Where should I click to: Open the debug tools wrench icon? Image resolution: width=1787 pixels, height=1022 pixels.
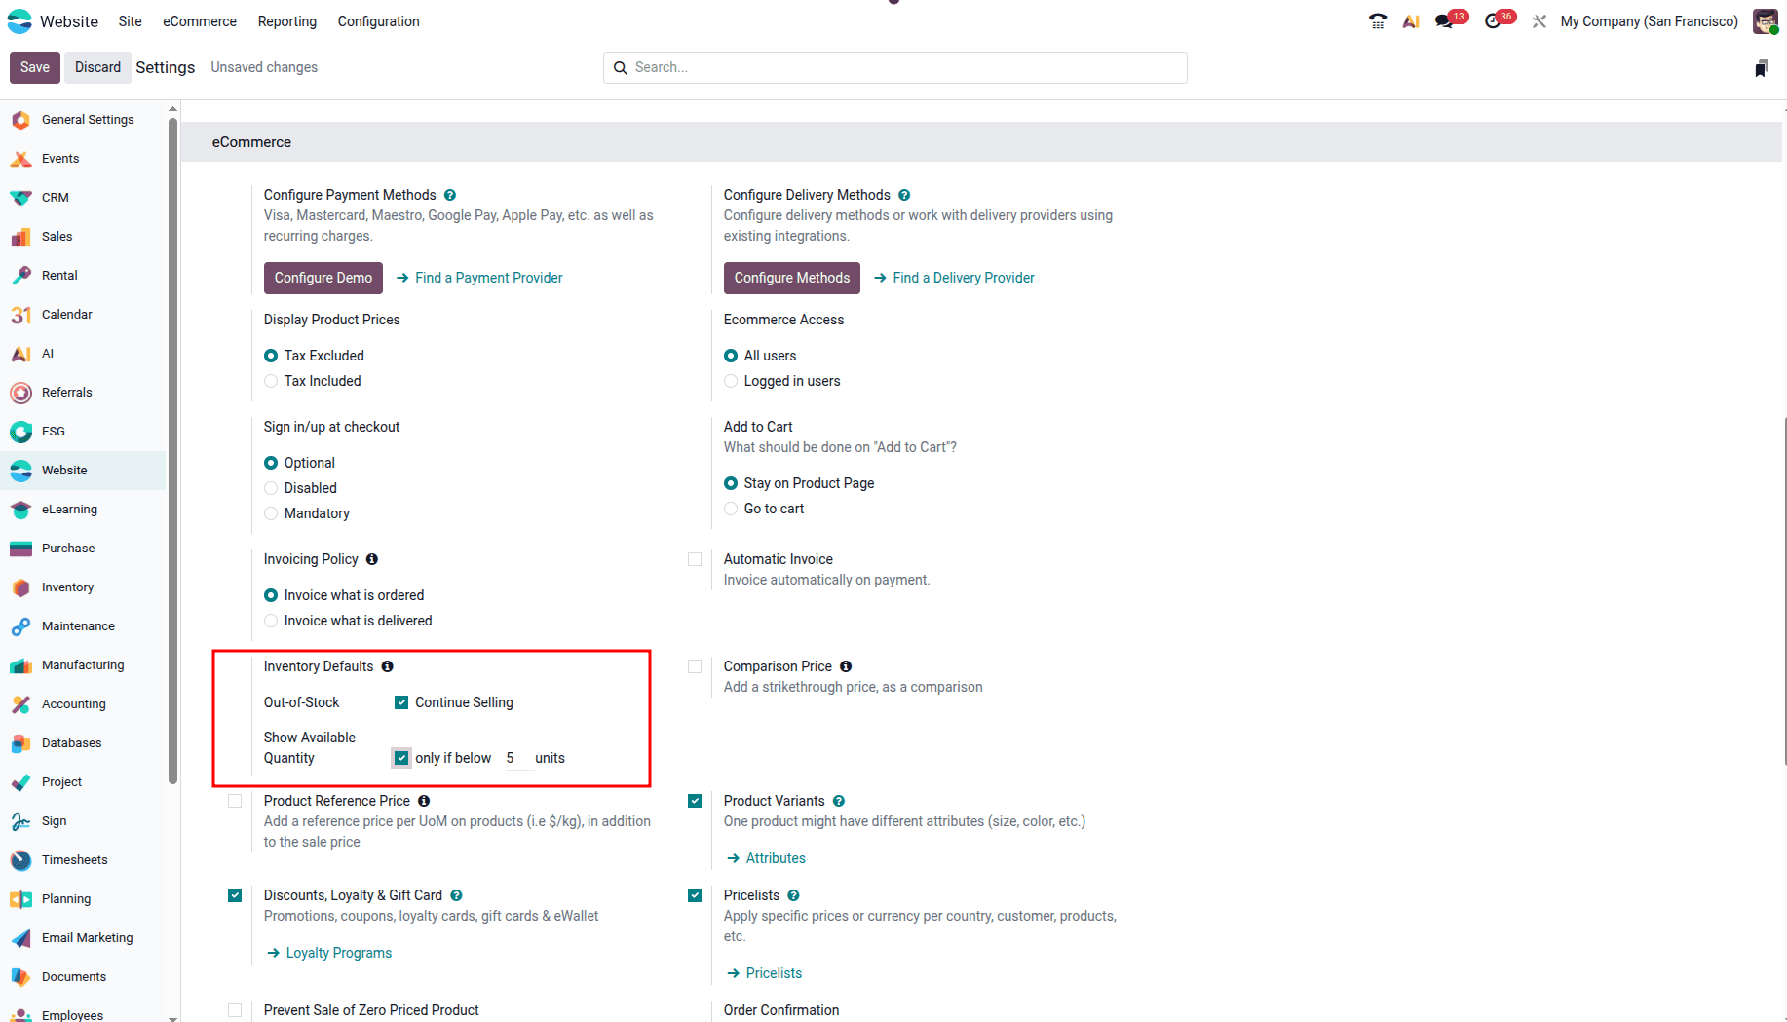[x=1540, y=21]
